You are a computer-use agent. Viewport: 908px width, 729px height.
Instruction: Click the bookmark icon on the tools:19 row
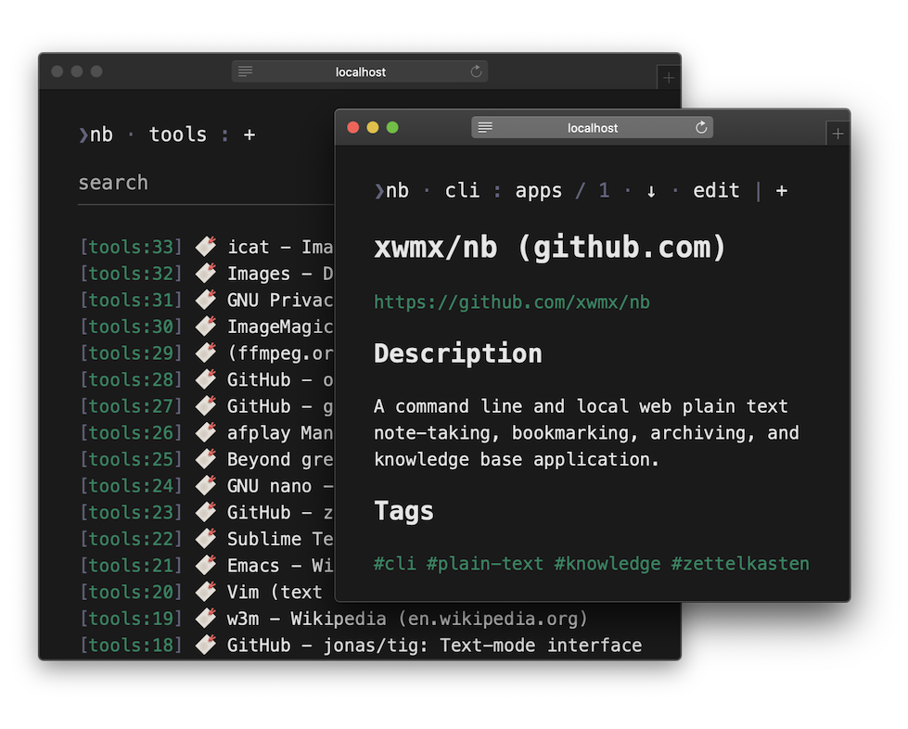point(206,618)
